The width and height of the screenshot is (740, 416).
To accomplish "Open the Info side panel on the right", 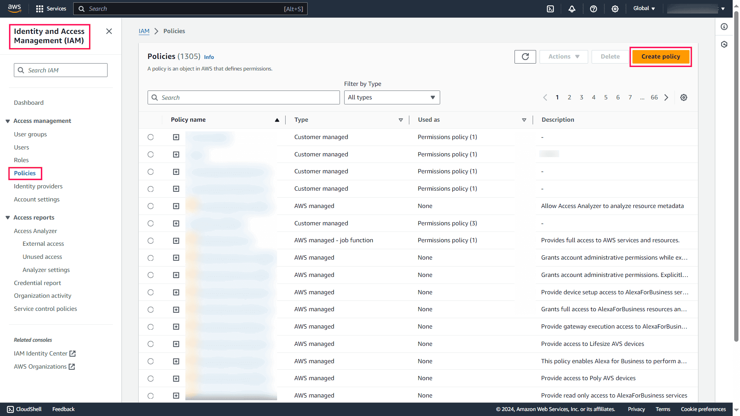I will click(724, 27).
